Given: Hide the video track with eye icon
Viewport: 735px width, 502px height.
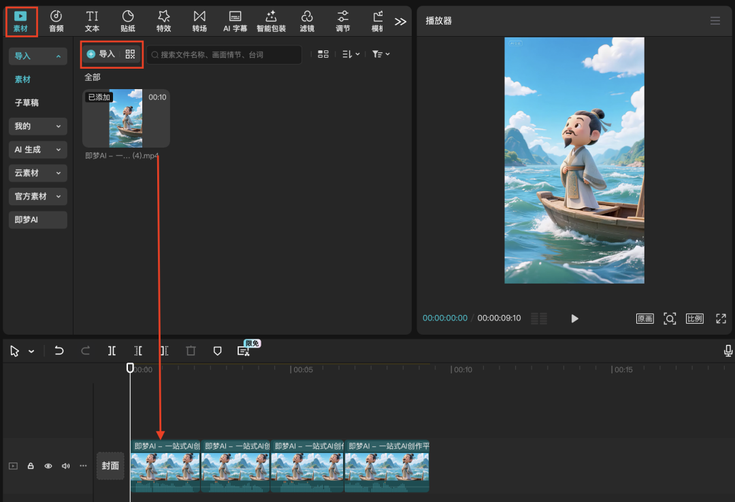Looking at the screenshot, I should pos(48,466).
